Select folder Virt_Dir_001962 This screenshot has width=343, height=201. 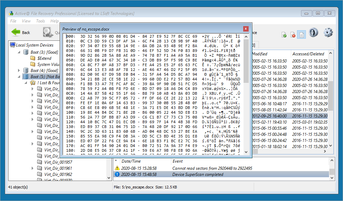point(58,174)
